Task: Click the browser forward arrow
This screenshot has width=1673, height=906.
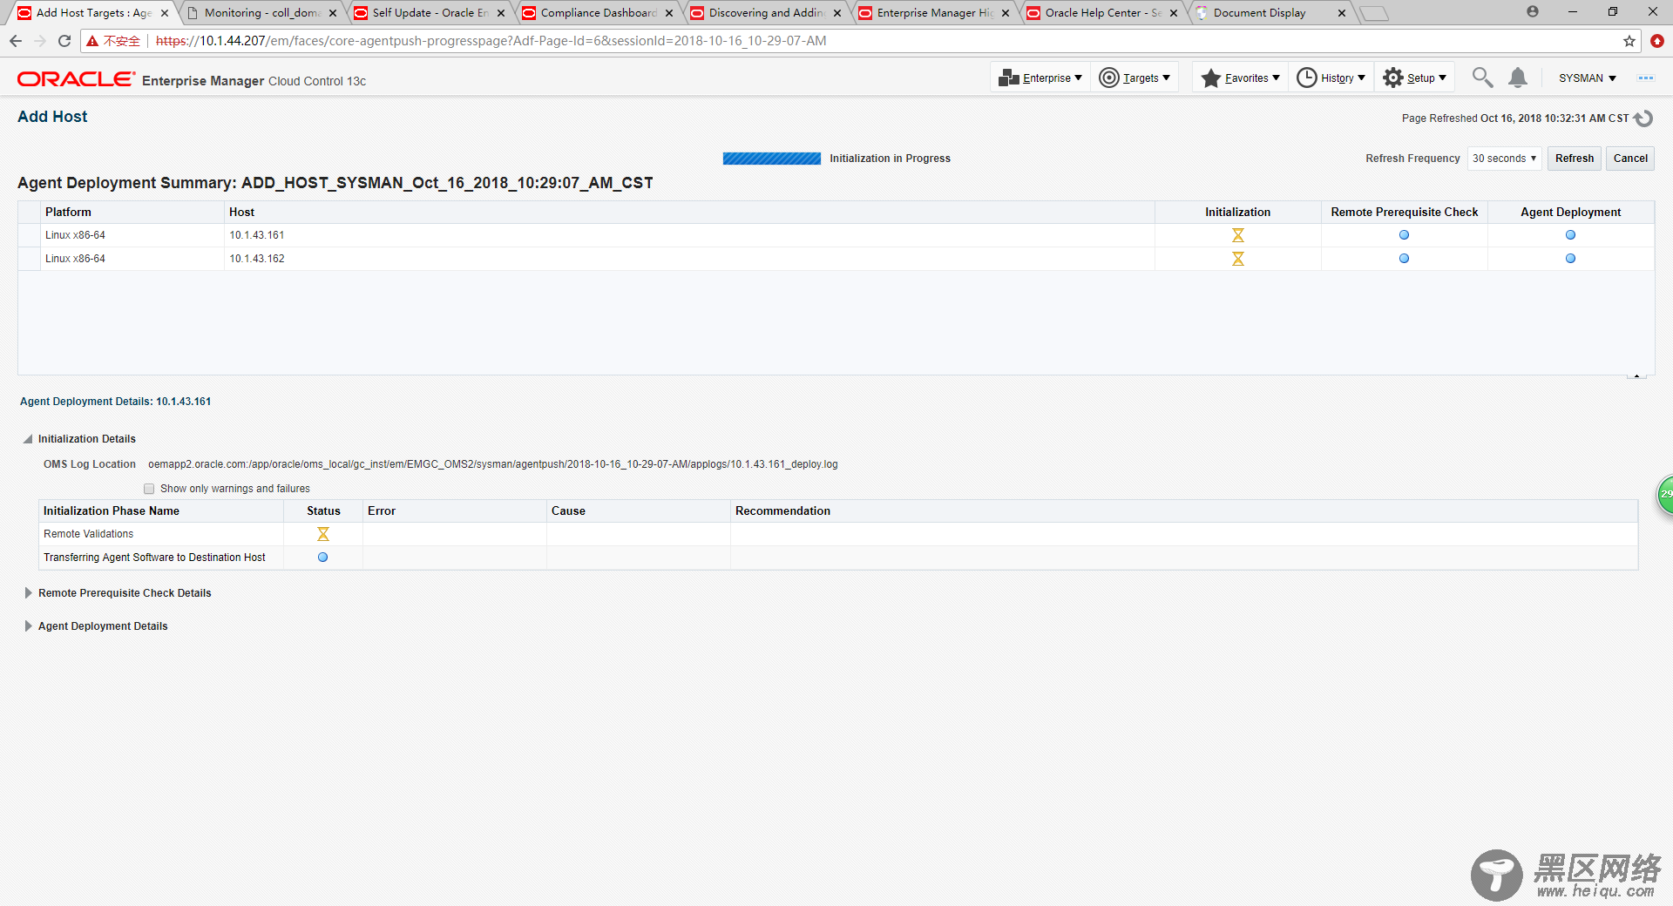Action: (x=39, y=41)
